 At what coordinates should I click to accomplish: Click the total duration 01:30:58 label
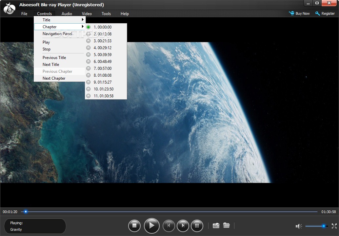click(329, 212)
